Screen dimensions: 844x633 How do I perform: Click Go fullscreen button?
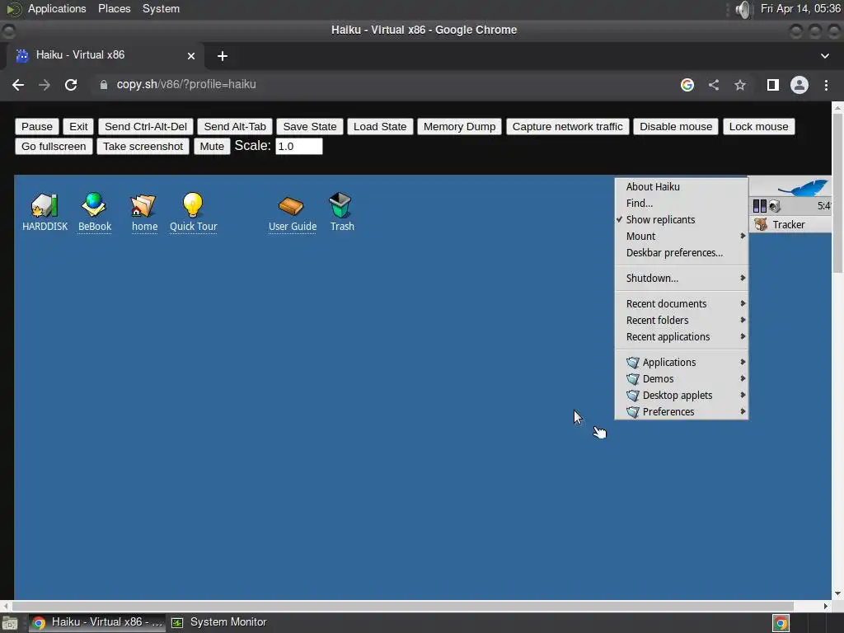coord(54,147)
